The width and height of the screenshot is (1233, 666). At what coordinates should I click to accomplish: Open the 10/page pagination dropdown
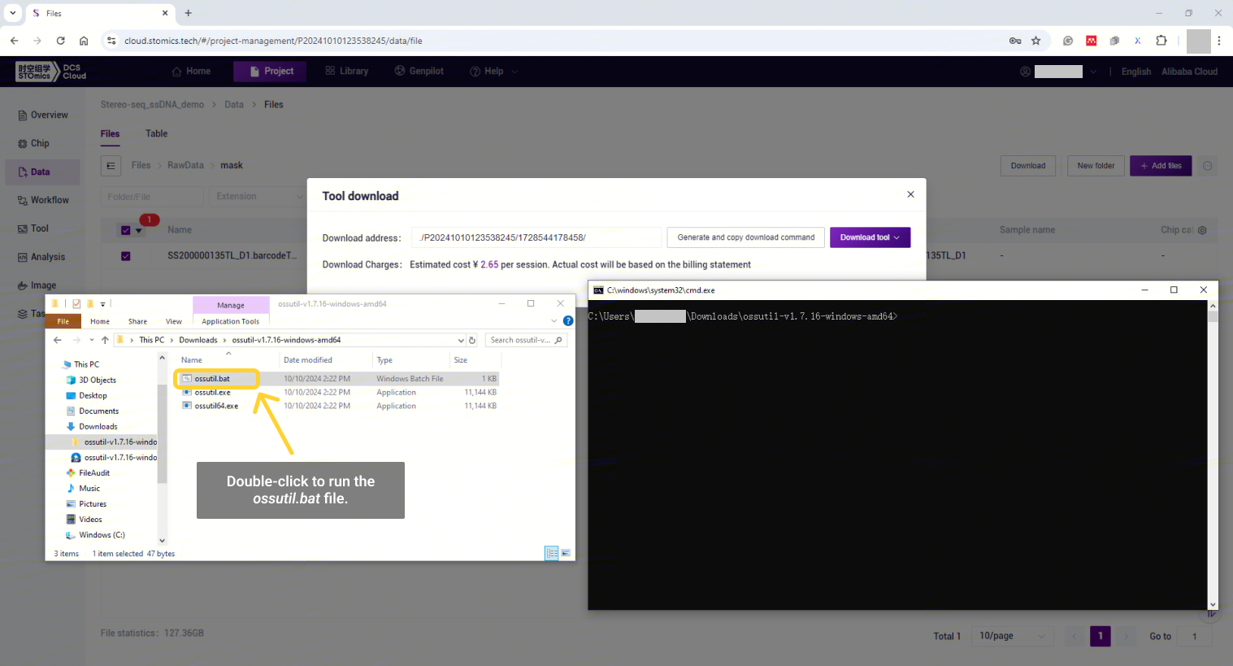tap(1013, 636)
